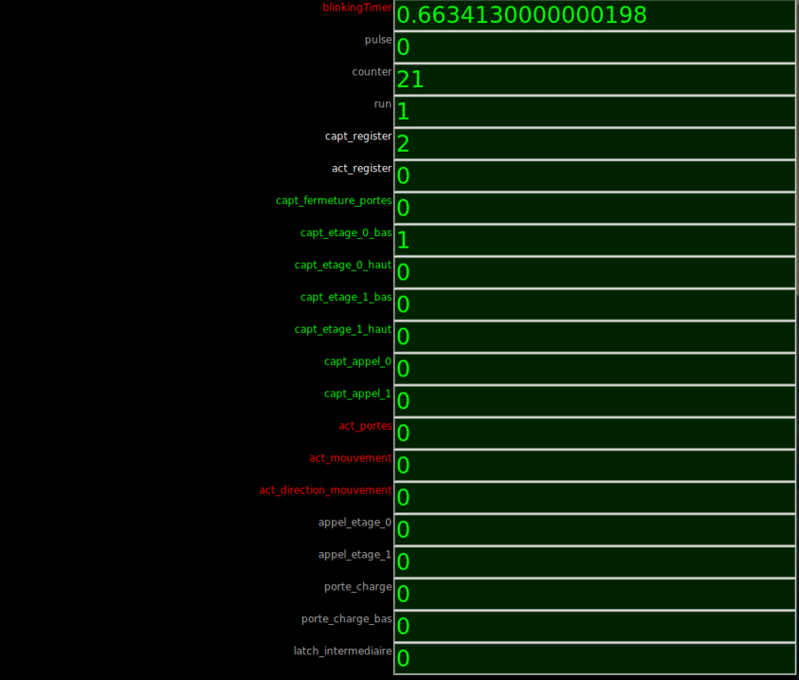Click the run value field
The width and height of the screenshot is (799, 680).
pos(594,112)
